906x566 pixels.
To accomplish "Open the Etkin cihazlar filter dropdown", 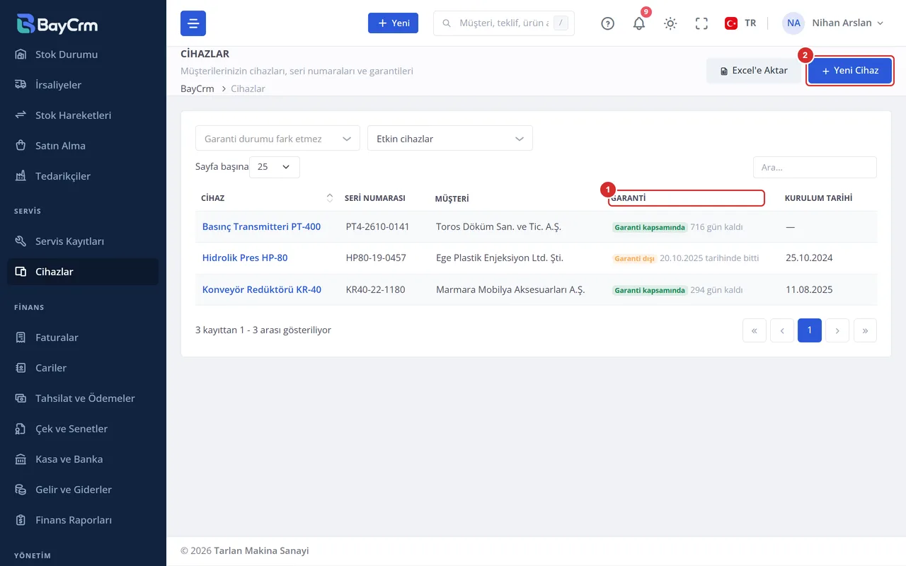I will (x=450, y=139).
